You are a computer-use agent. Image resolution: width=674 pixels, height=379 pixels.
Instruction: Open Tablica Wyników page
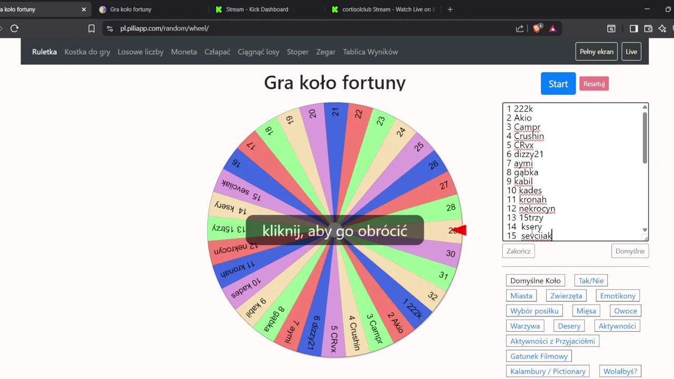[370, 52]
